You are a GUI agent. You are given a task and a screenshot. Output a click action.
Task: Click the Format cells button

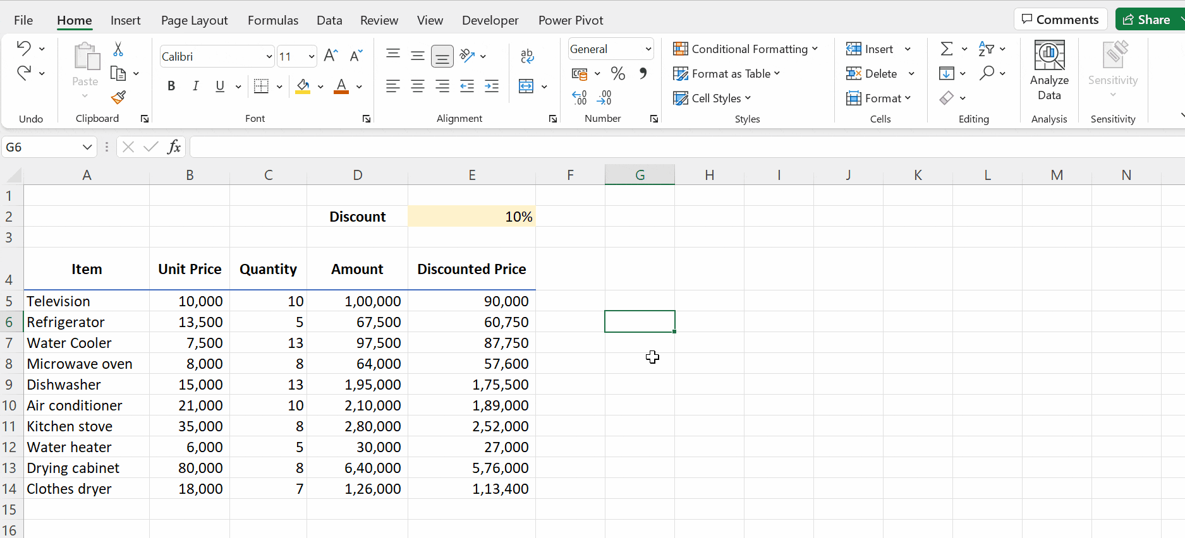point(878,98)
